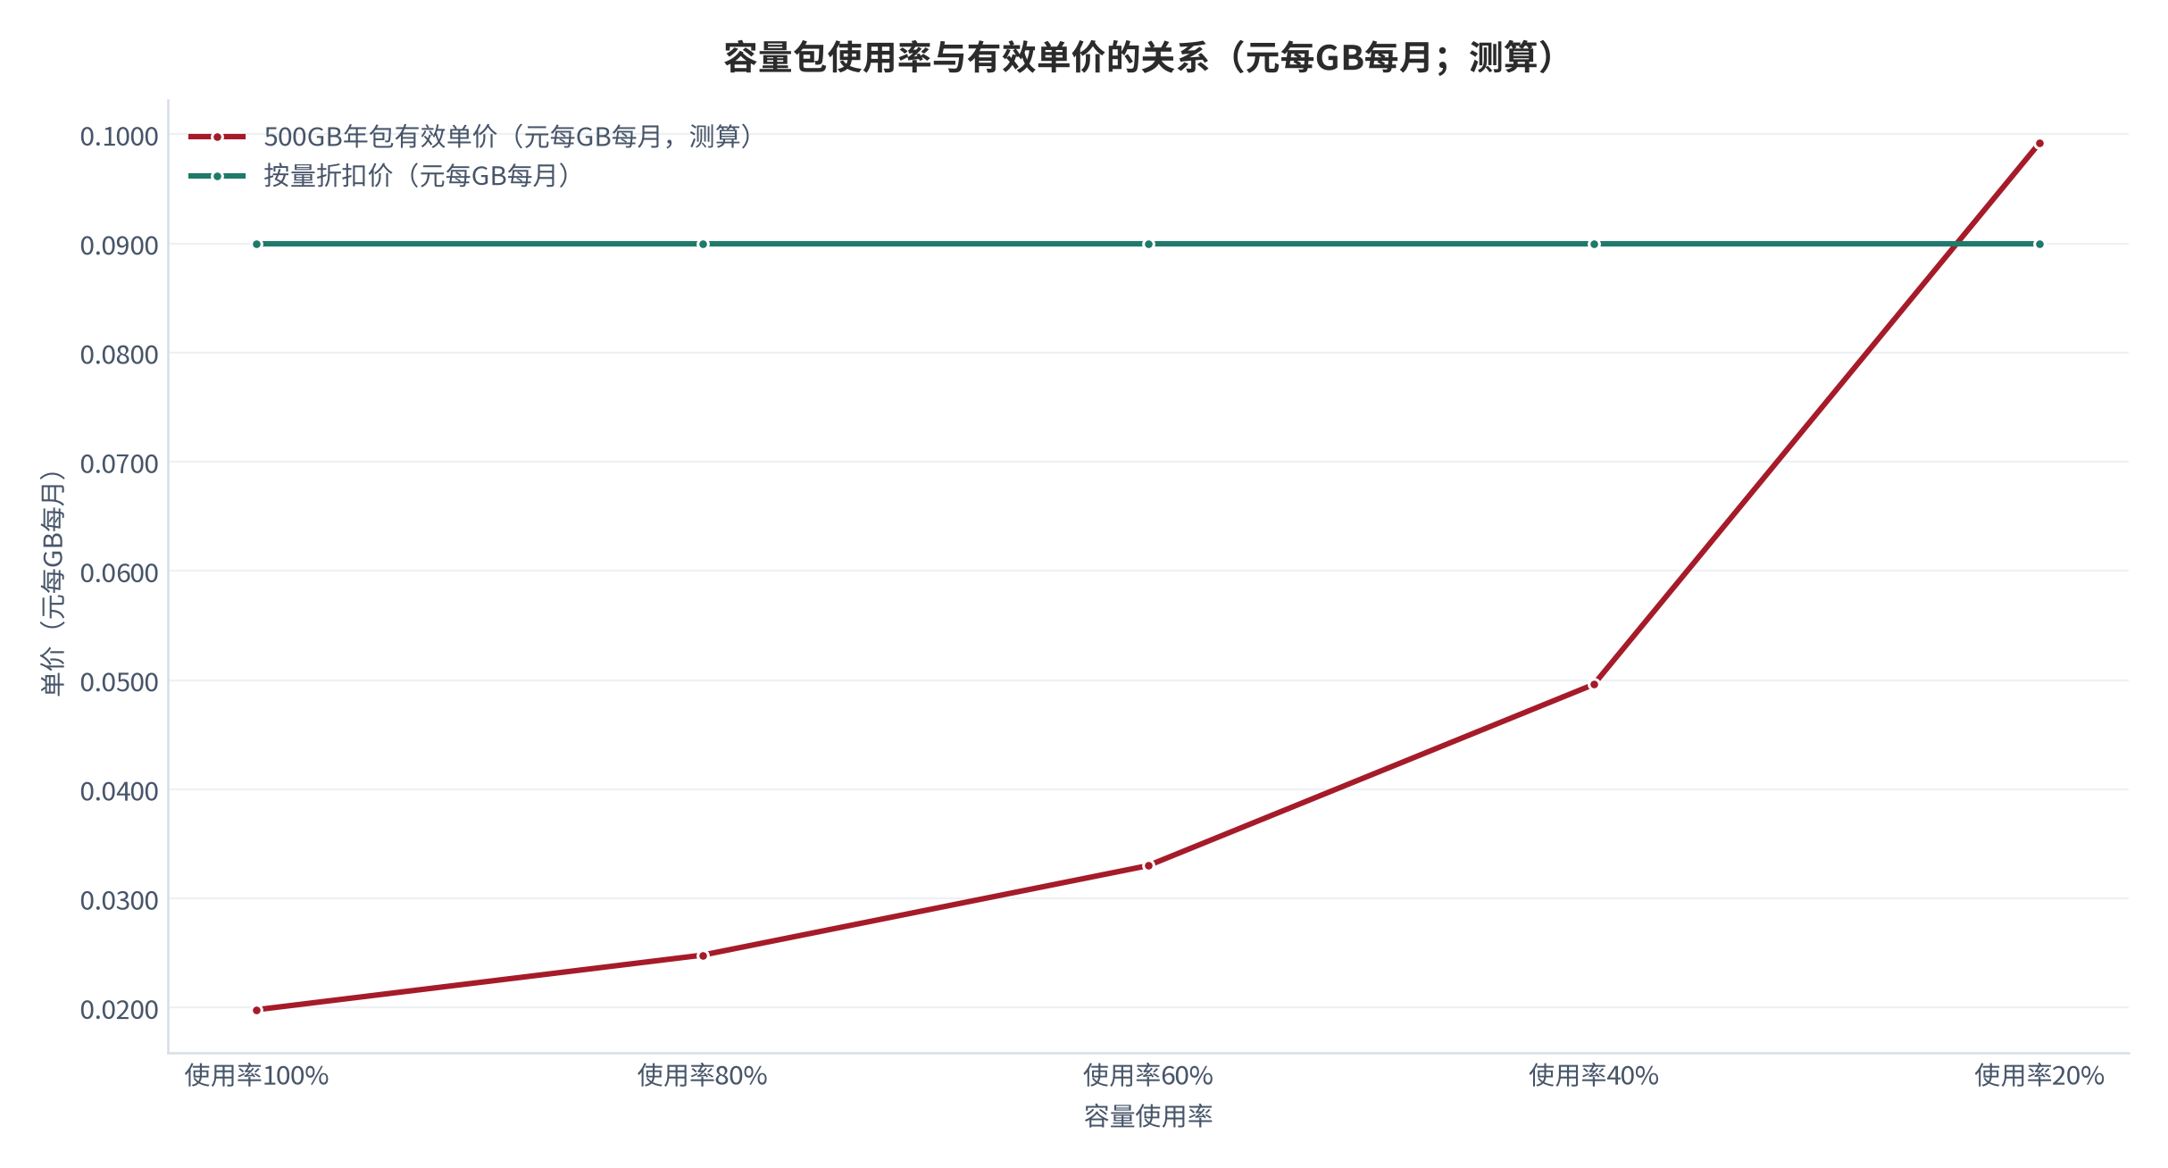Screen dimensions: 2168x1168
Task: Click x-axis label 使用率100%
Action: (257, 1076)
